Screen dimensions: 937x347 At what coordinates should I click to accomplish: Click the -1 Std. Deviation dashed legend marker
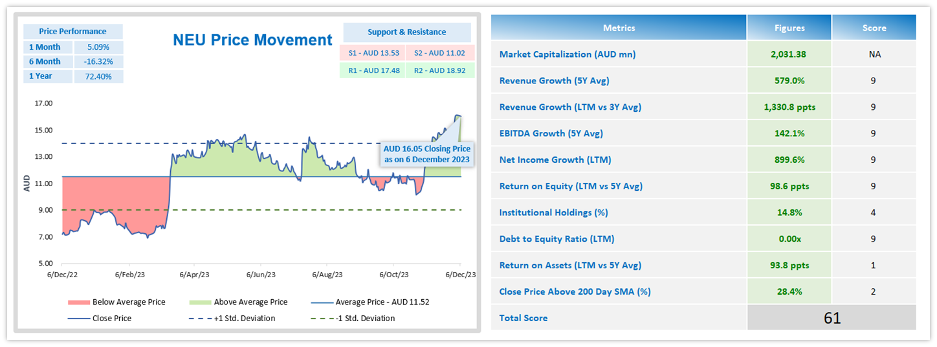tap(322, 319)
